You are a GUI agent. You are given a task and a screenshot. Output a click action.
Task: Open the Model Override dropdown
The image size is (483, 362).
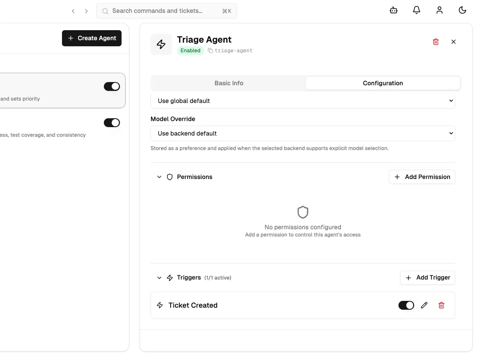(303, 133)
